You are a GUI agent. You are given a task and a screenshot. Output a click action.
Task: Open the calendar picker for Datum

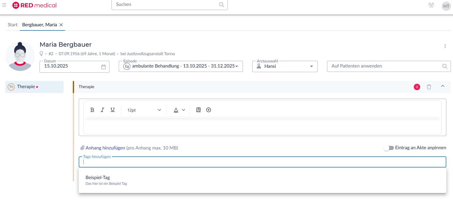[104, 67]
